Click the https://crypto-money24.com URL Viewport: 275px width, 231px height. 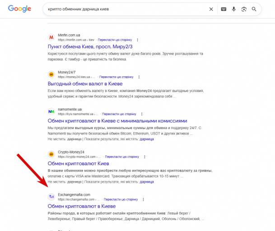click(79, 157)
